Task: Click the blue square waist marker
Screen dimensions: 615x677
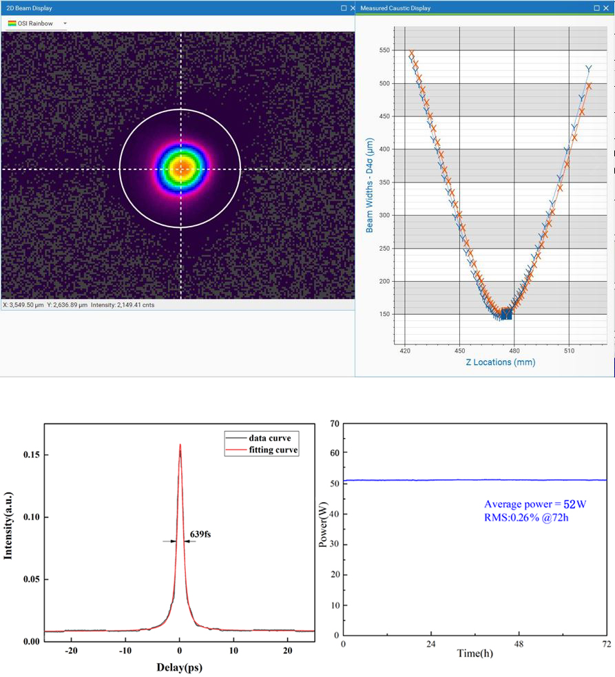Action: click(506, 314)
